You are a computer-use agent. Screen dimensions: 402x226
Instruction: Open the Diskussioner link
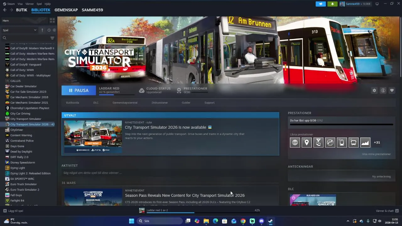tap(160, 103)
